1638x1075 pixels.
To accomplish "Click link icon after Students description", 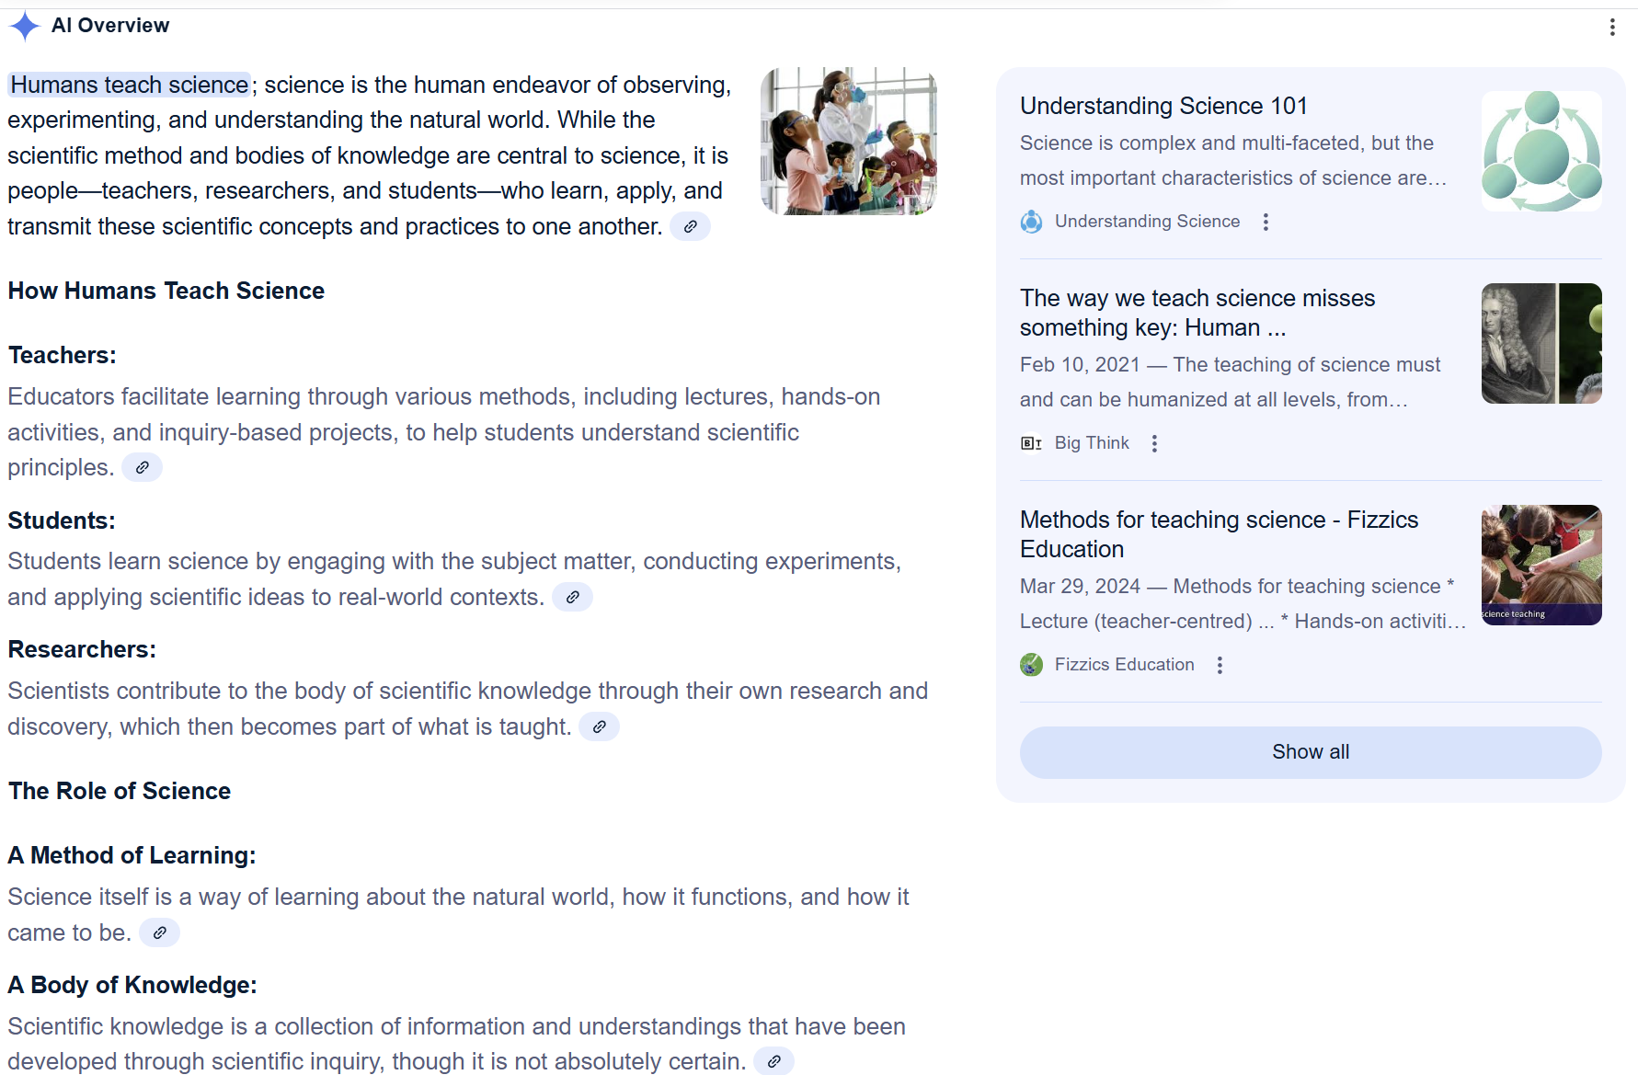I will click(x=572, y=597).
